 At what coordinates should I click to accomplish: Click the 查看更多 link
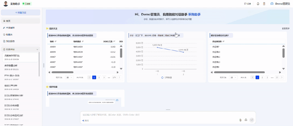[286, 29]
